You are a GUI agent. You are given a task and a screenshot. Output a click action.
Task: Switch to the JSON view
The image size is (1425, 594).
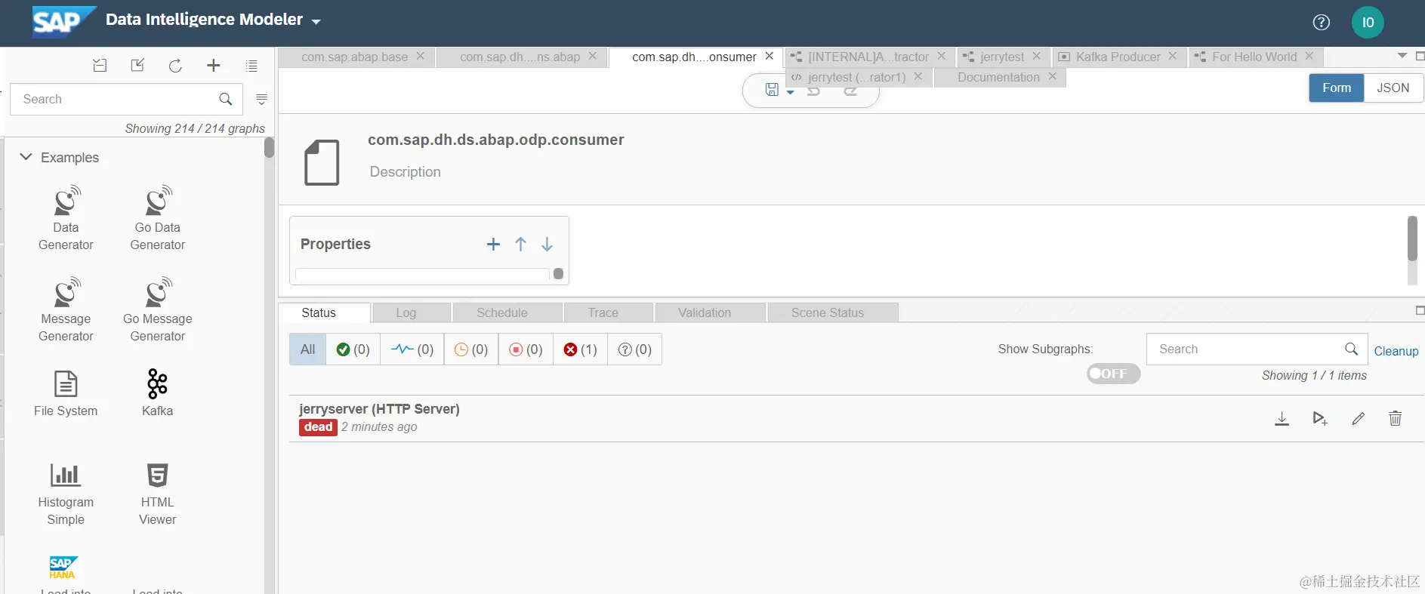click(x=1393, y=88)
